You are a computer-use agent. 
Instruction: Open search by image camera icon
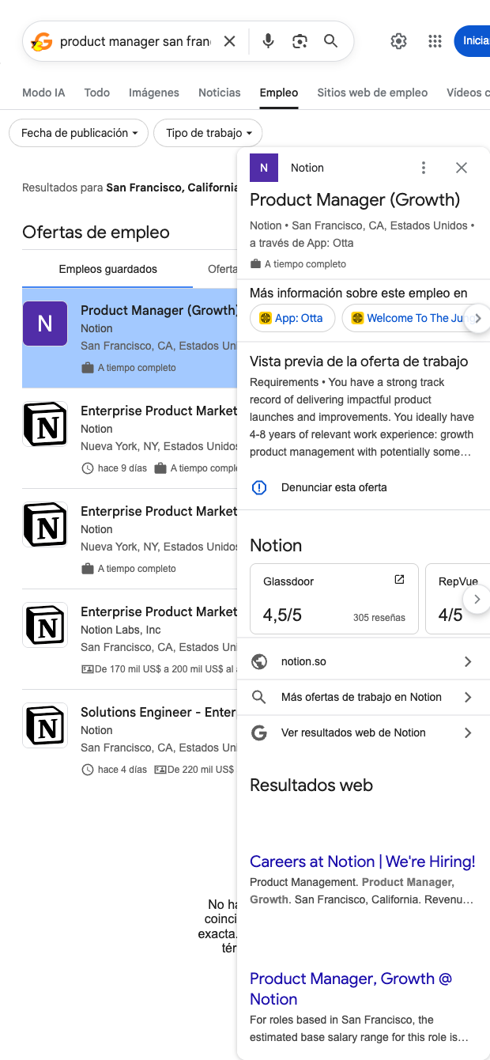pyautogui.click(x=300, y=41)
